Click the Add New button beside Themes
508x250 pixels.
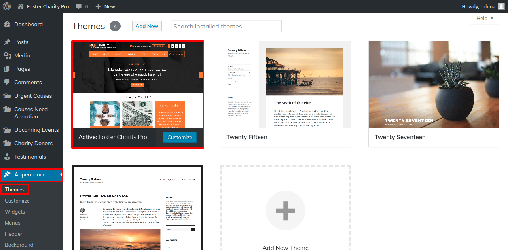147,26
